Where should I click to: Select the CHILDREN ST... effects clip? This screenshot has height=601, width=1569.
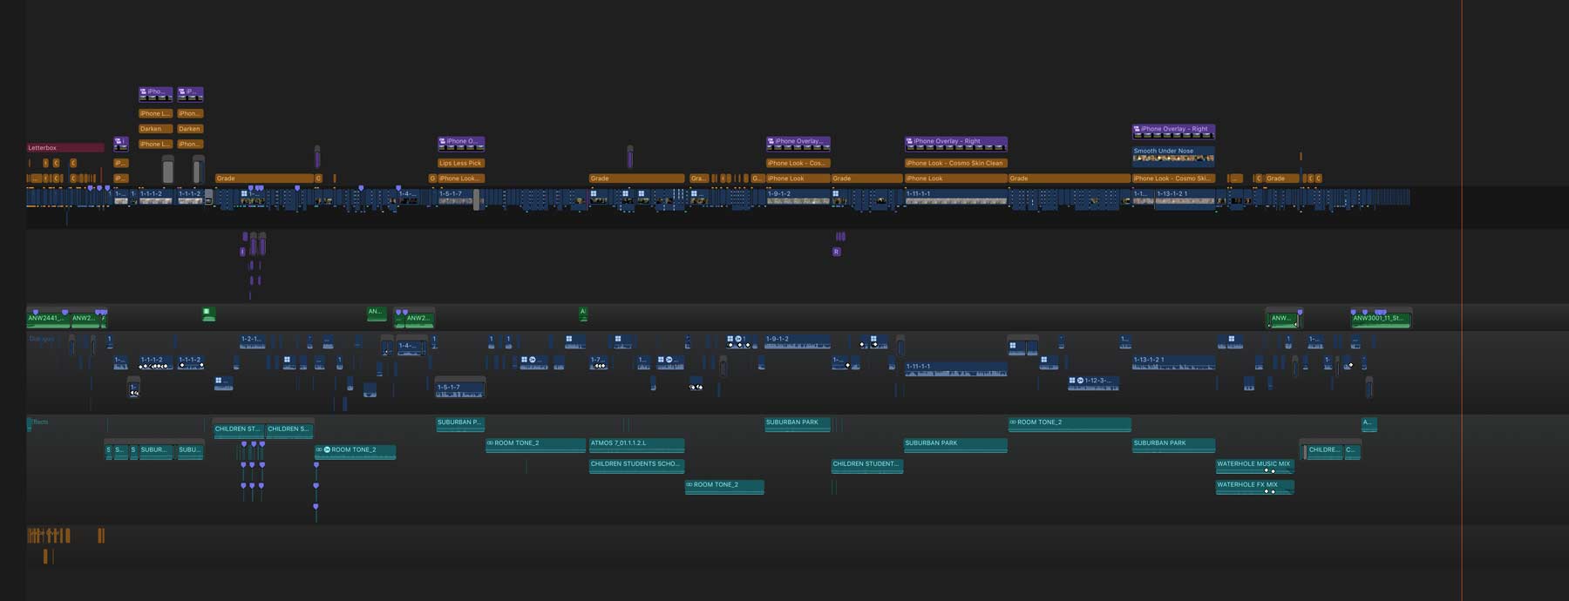pos(239,430)
